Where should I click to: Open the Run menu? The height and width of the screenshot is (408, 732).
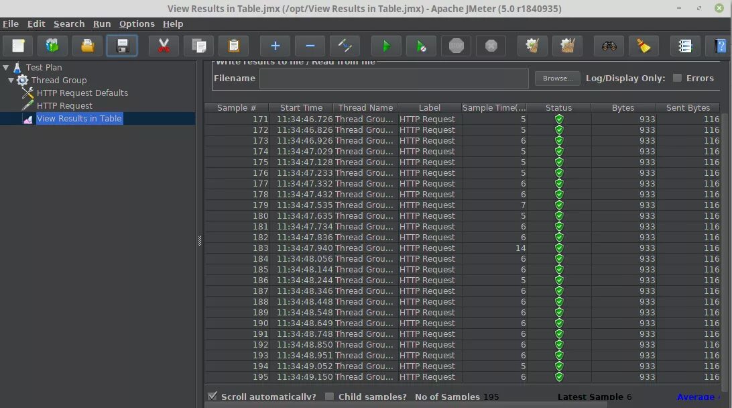(x=102, y=24)
